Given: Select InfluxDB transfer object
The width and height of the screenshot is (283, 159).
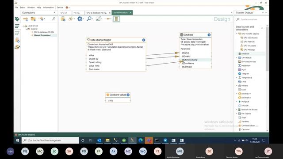Looking at the screenshot, I should 245,106.
